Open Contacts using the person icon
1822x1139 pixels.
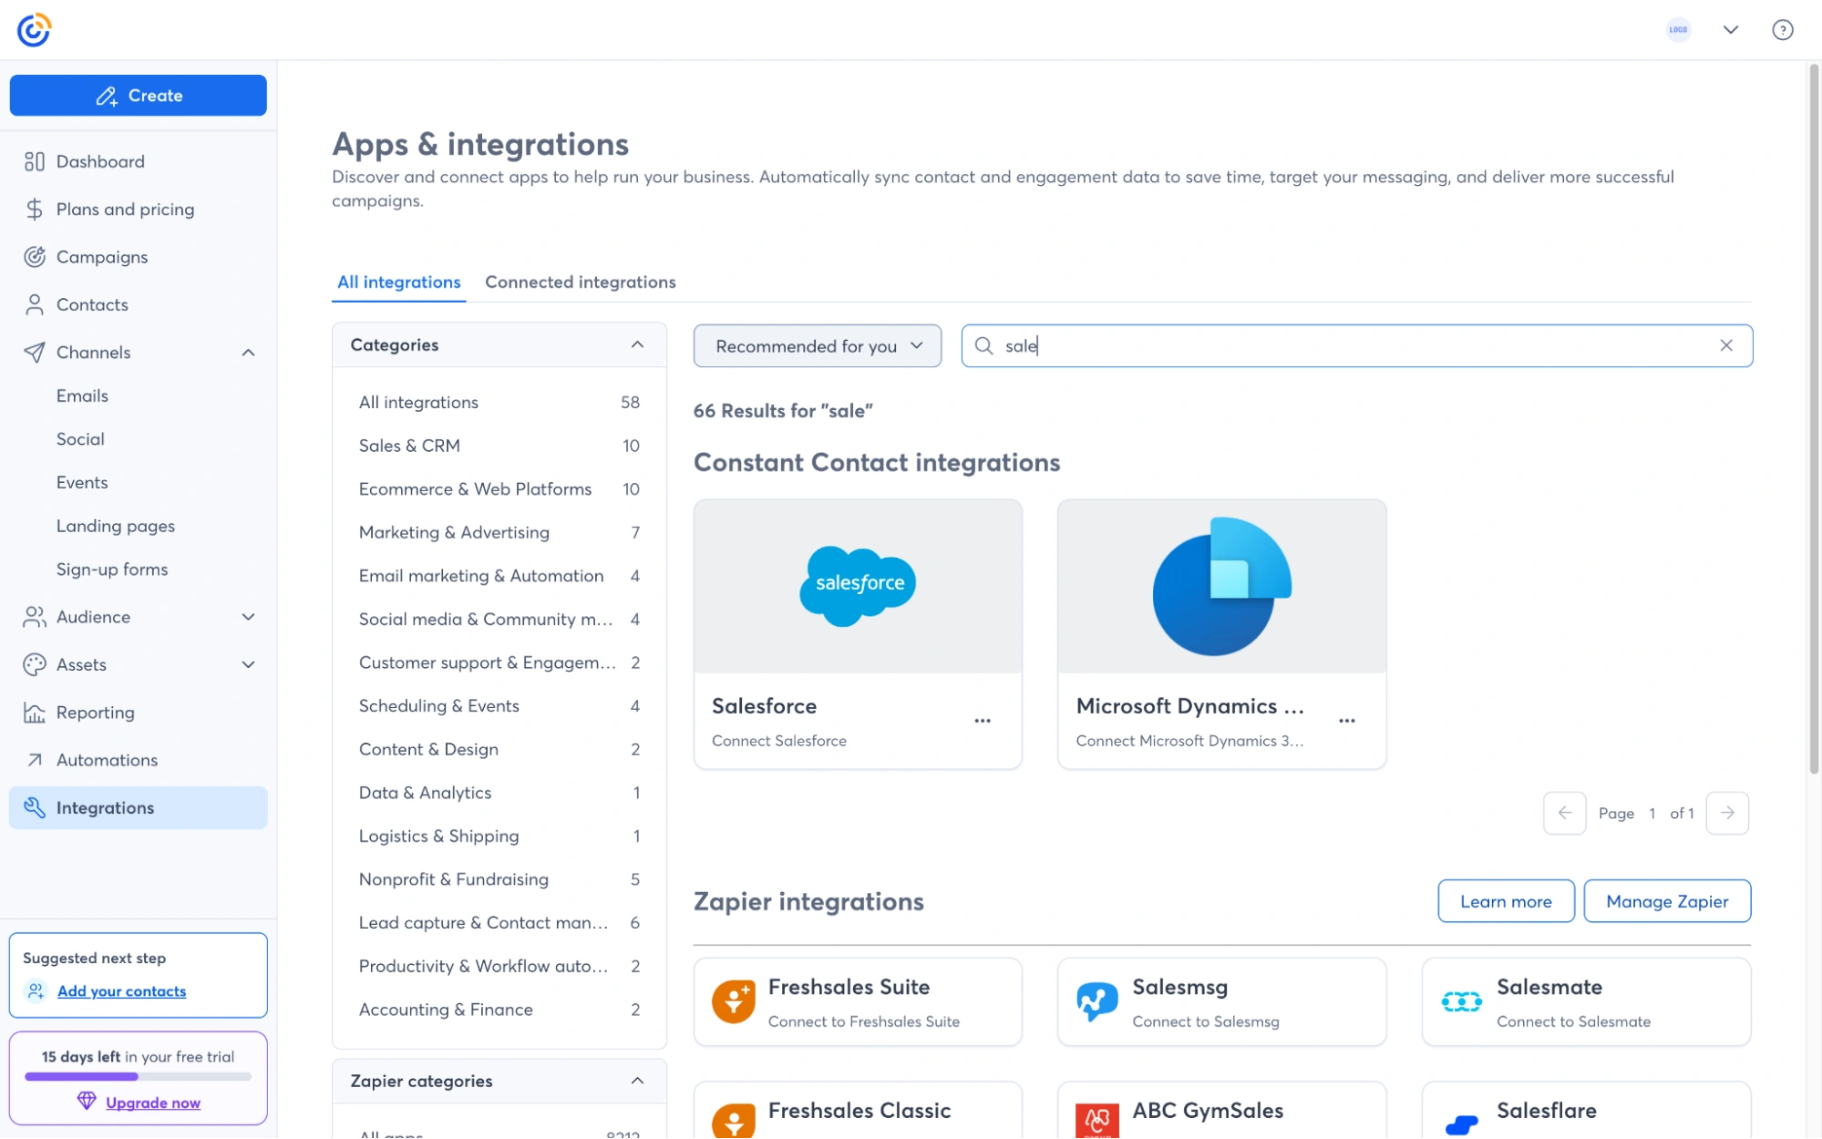35,304
